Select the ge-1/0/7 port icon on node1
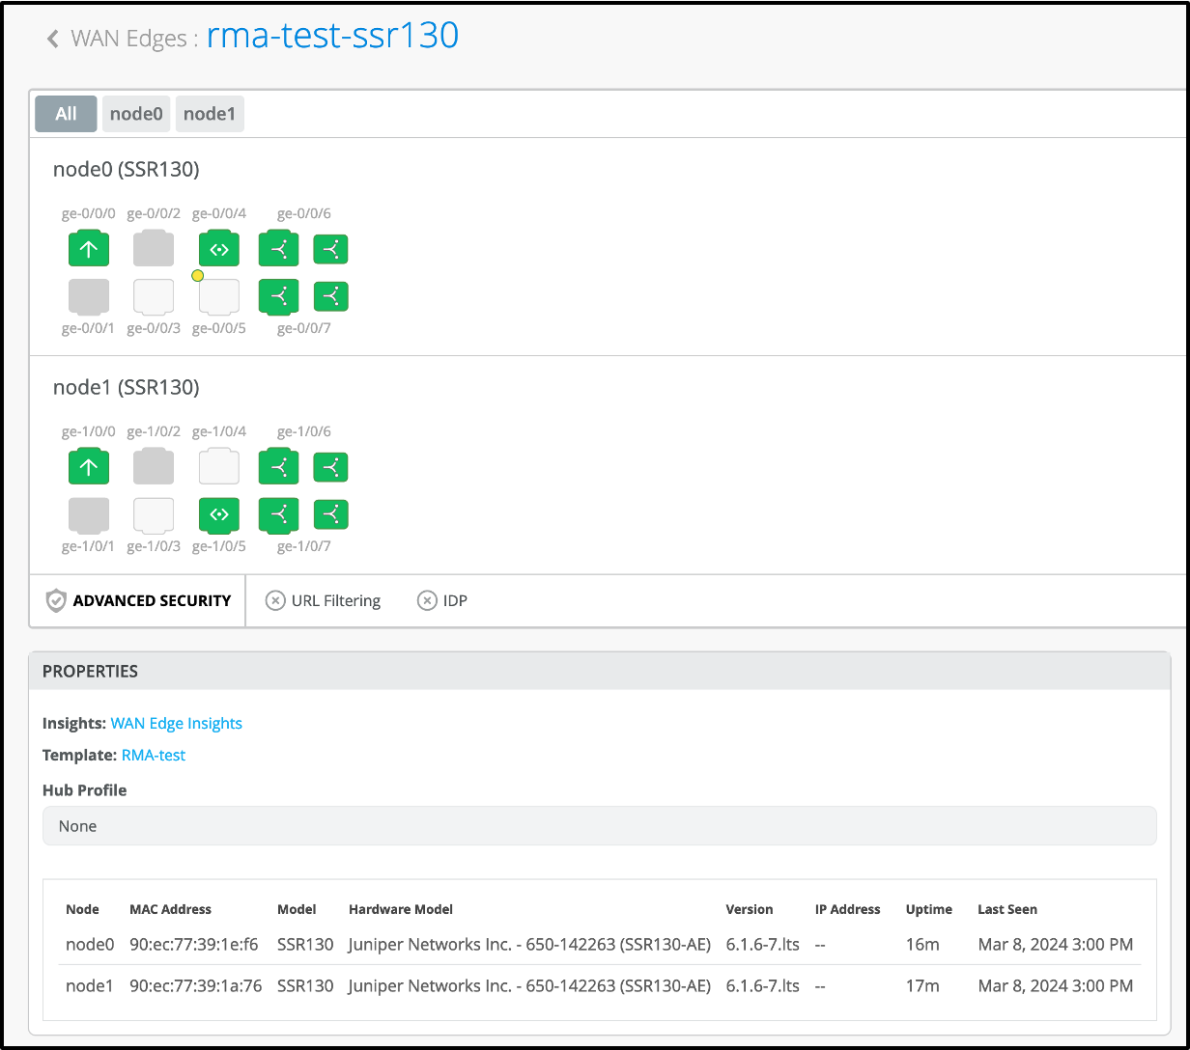Screen dimensions: 1190x1050 (278, 515)
